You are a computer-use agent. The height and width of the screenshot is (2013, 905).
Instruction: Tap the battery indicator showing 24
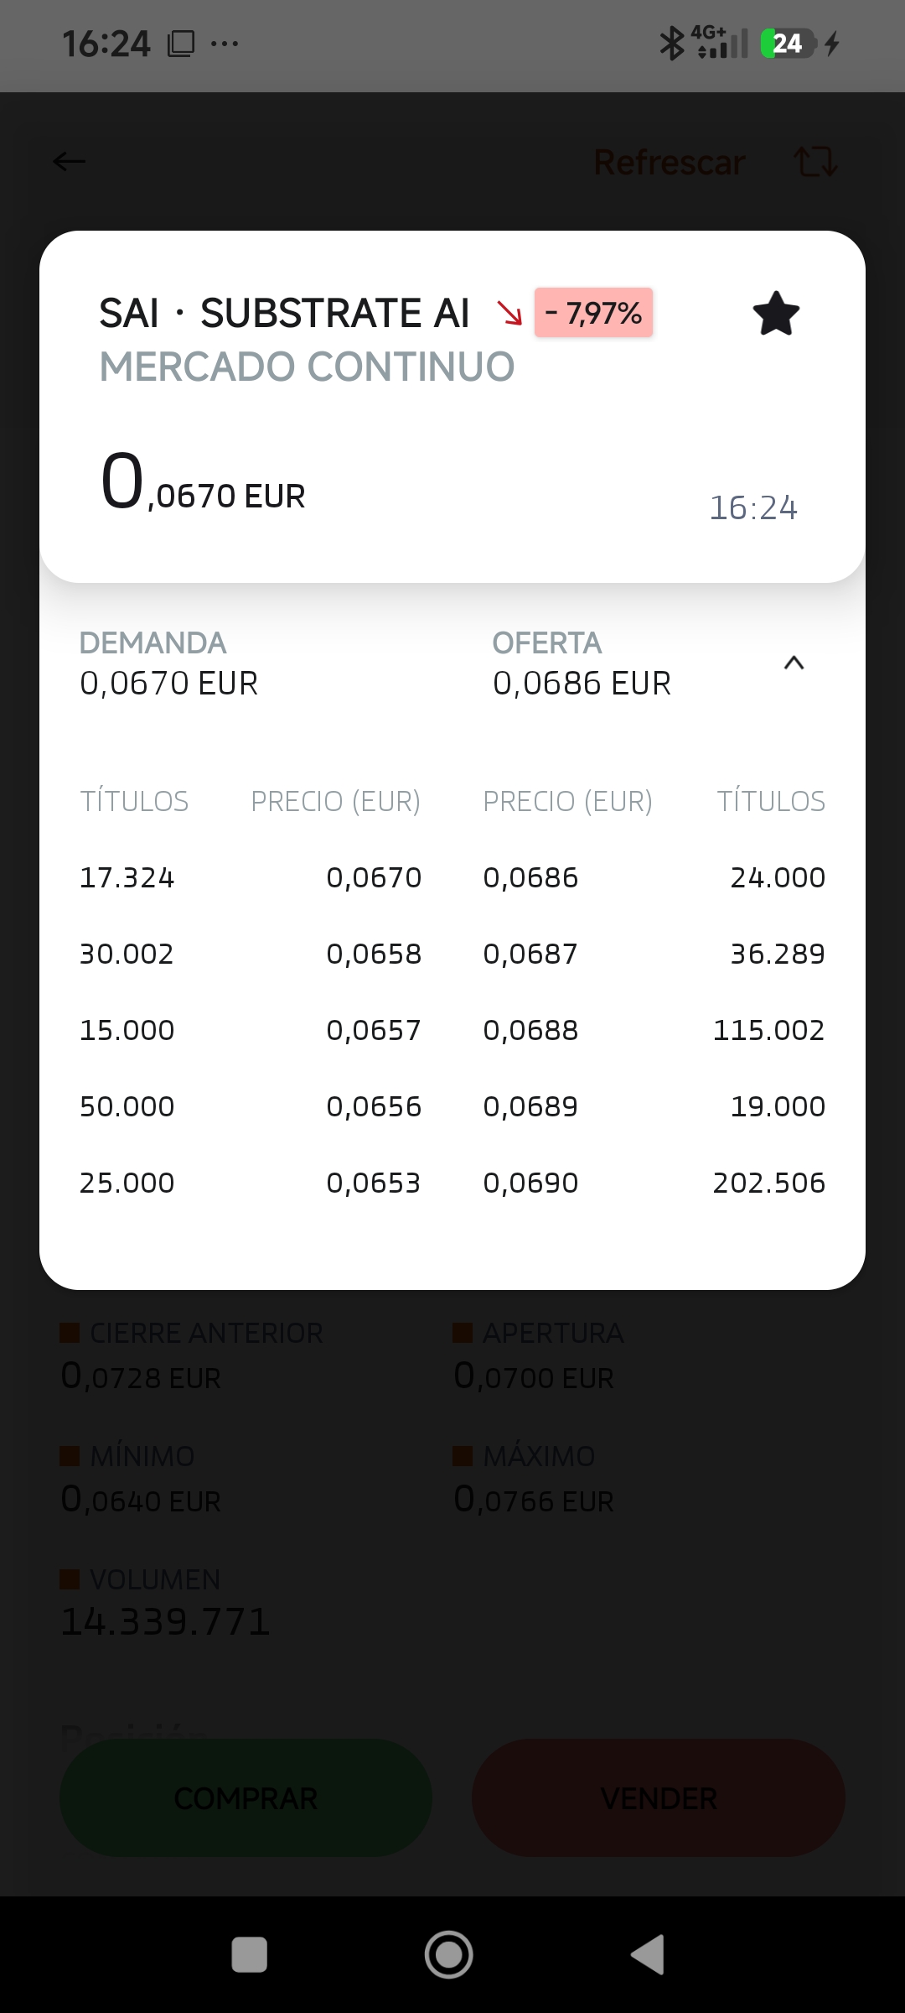click(x=788, y=43)
